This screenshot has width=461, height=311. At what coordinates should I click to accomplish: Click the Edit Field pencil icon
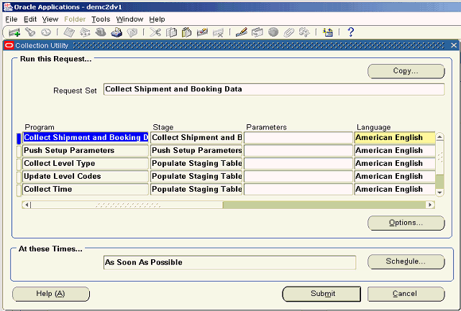pyautogui.click(x=241, y=32)
